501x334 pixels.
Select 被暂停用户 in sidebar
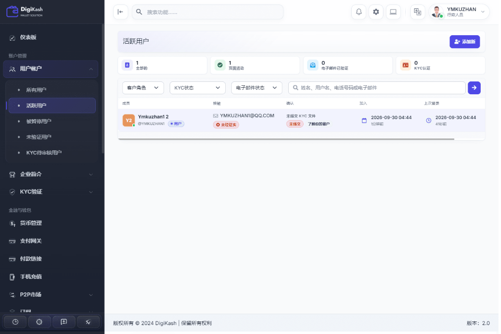pyautogui.click(x=39, y=122)
